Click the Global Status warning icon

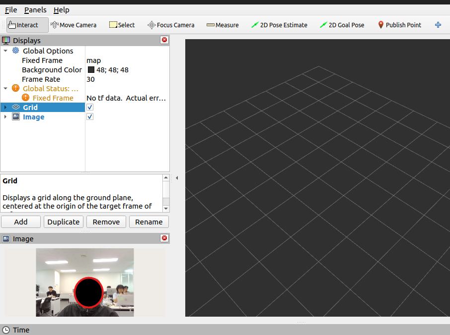[15, 88]
